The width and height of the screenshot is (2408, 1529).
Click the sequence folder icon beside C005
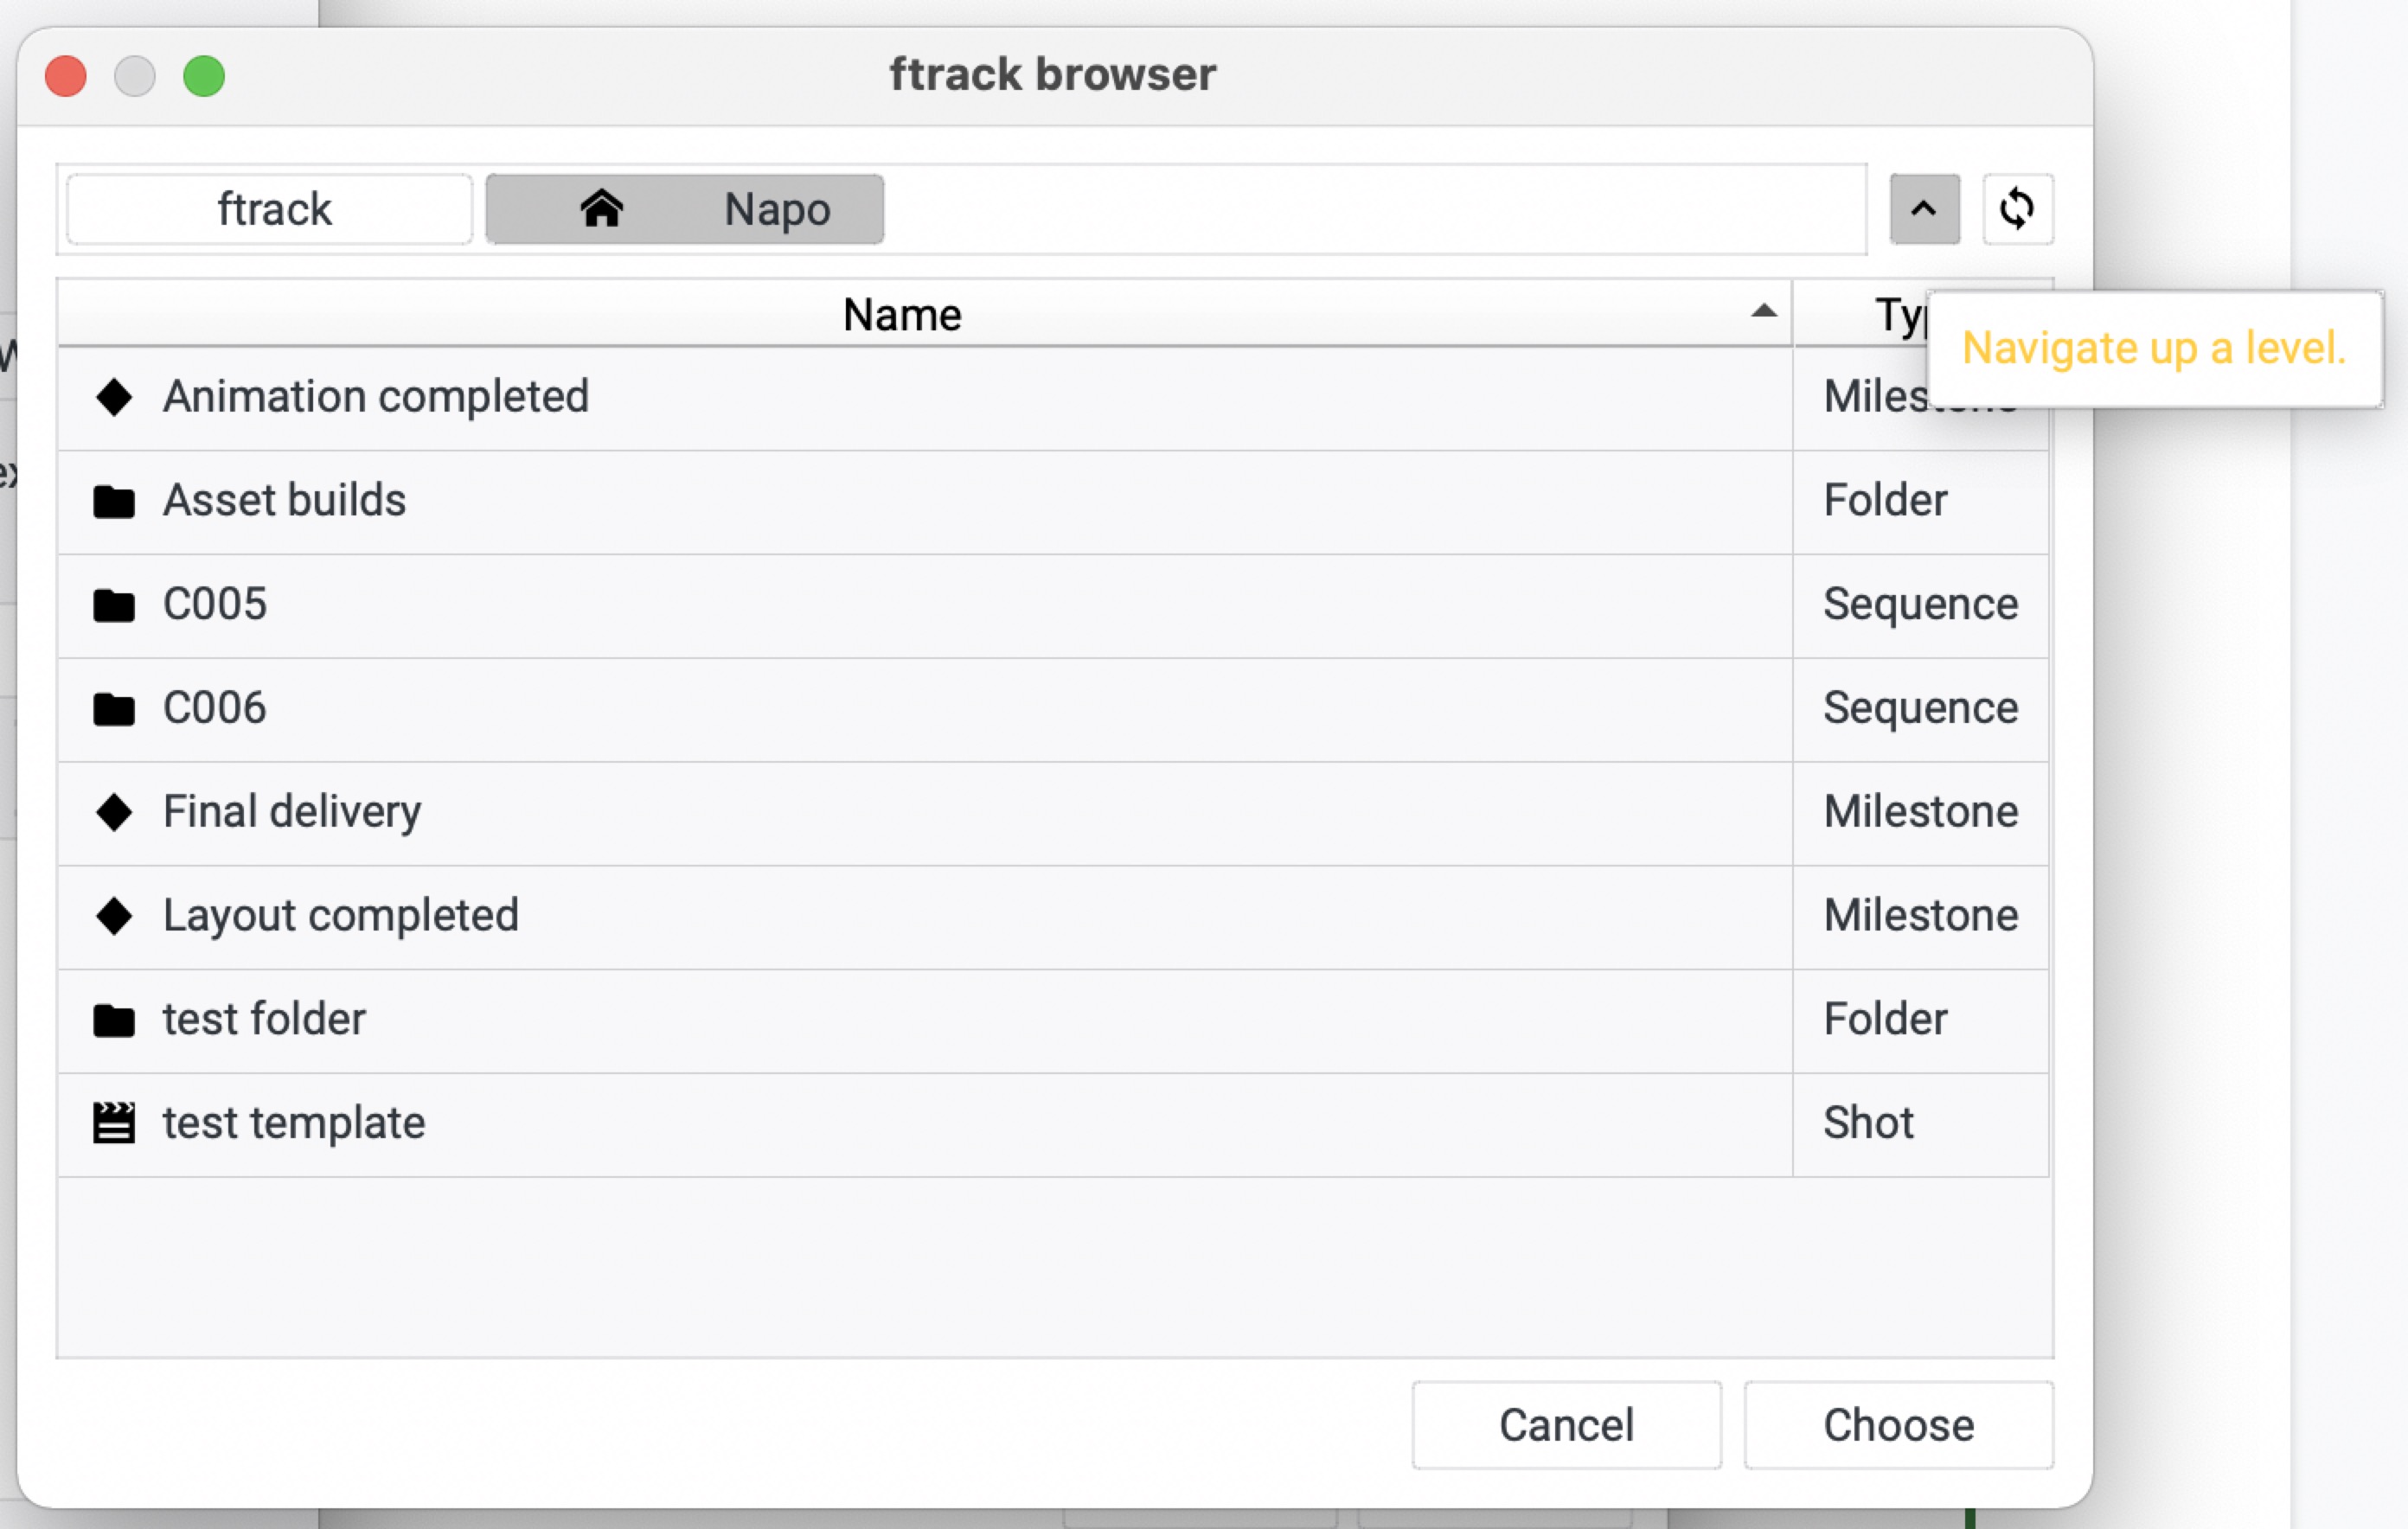coord(114,604)
